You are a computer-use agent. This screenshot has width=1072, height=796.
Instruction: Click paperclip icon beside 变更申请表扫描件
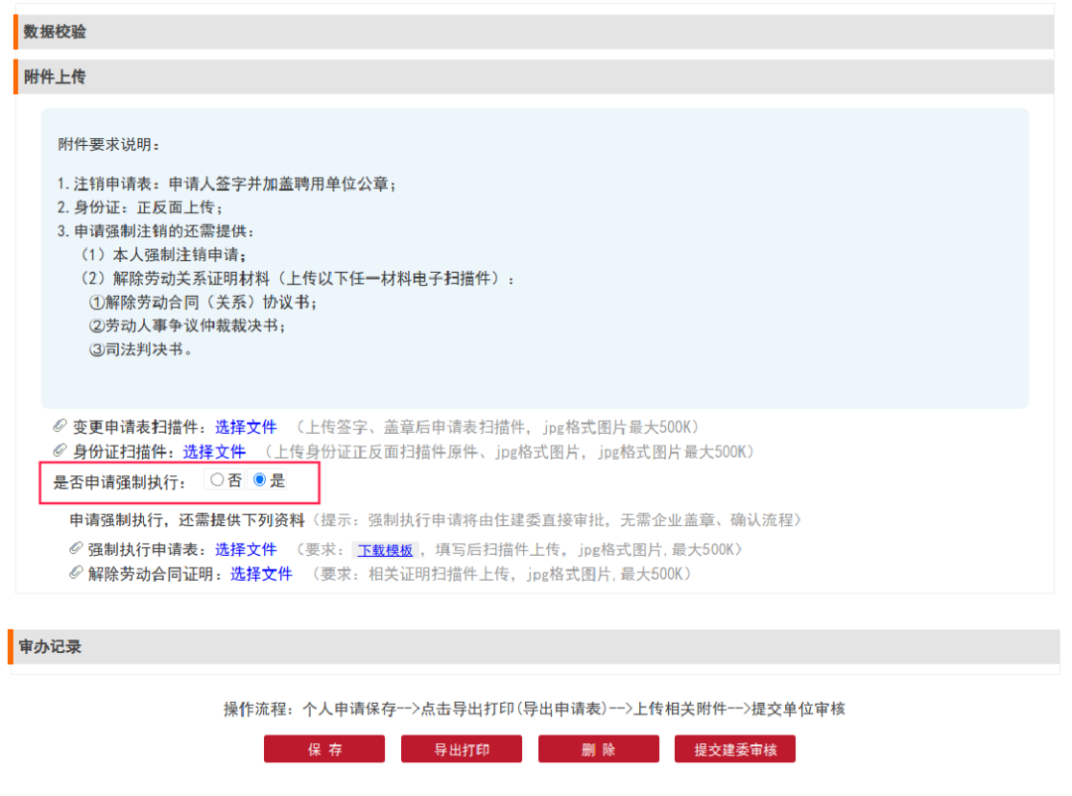[x=60, y=426]
